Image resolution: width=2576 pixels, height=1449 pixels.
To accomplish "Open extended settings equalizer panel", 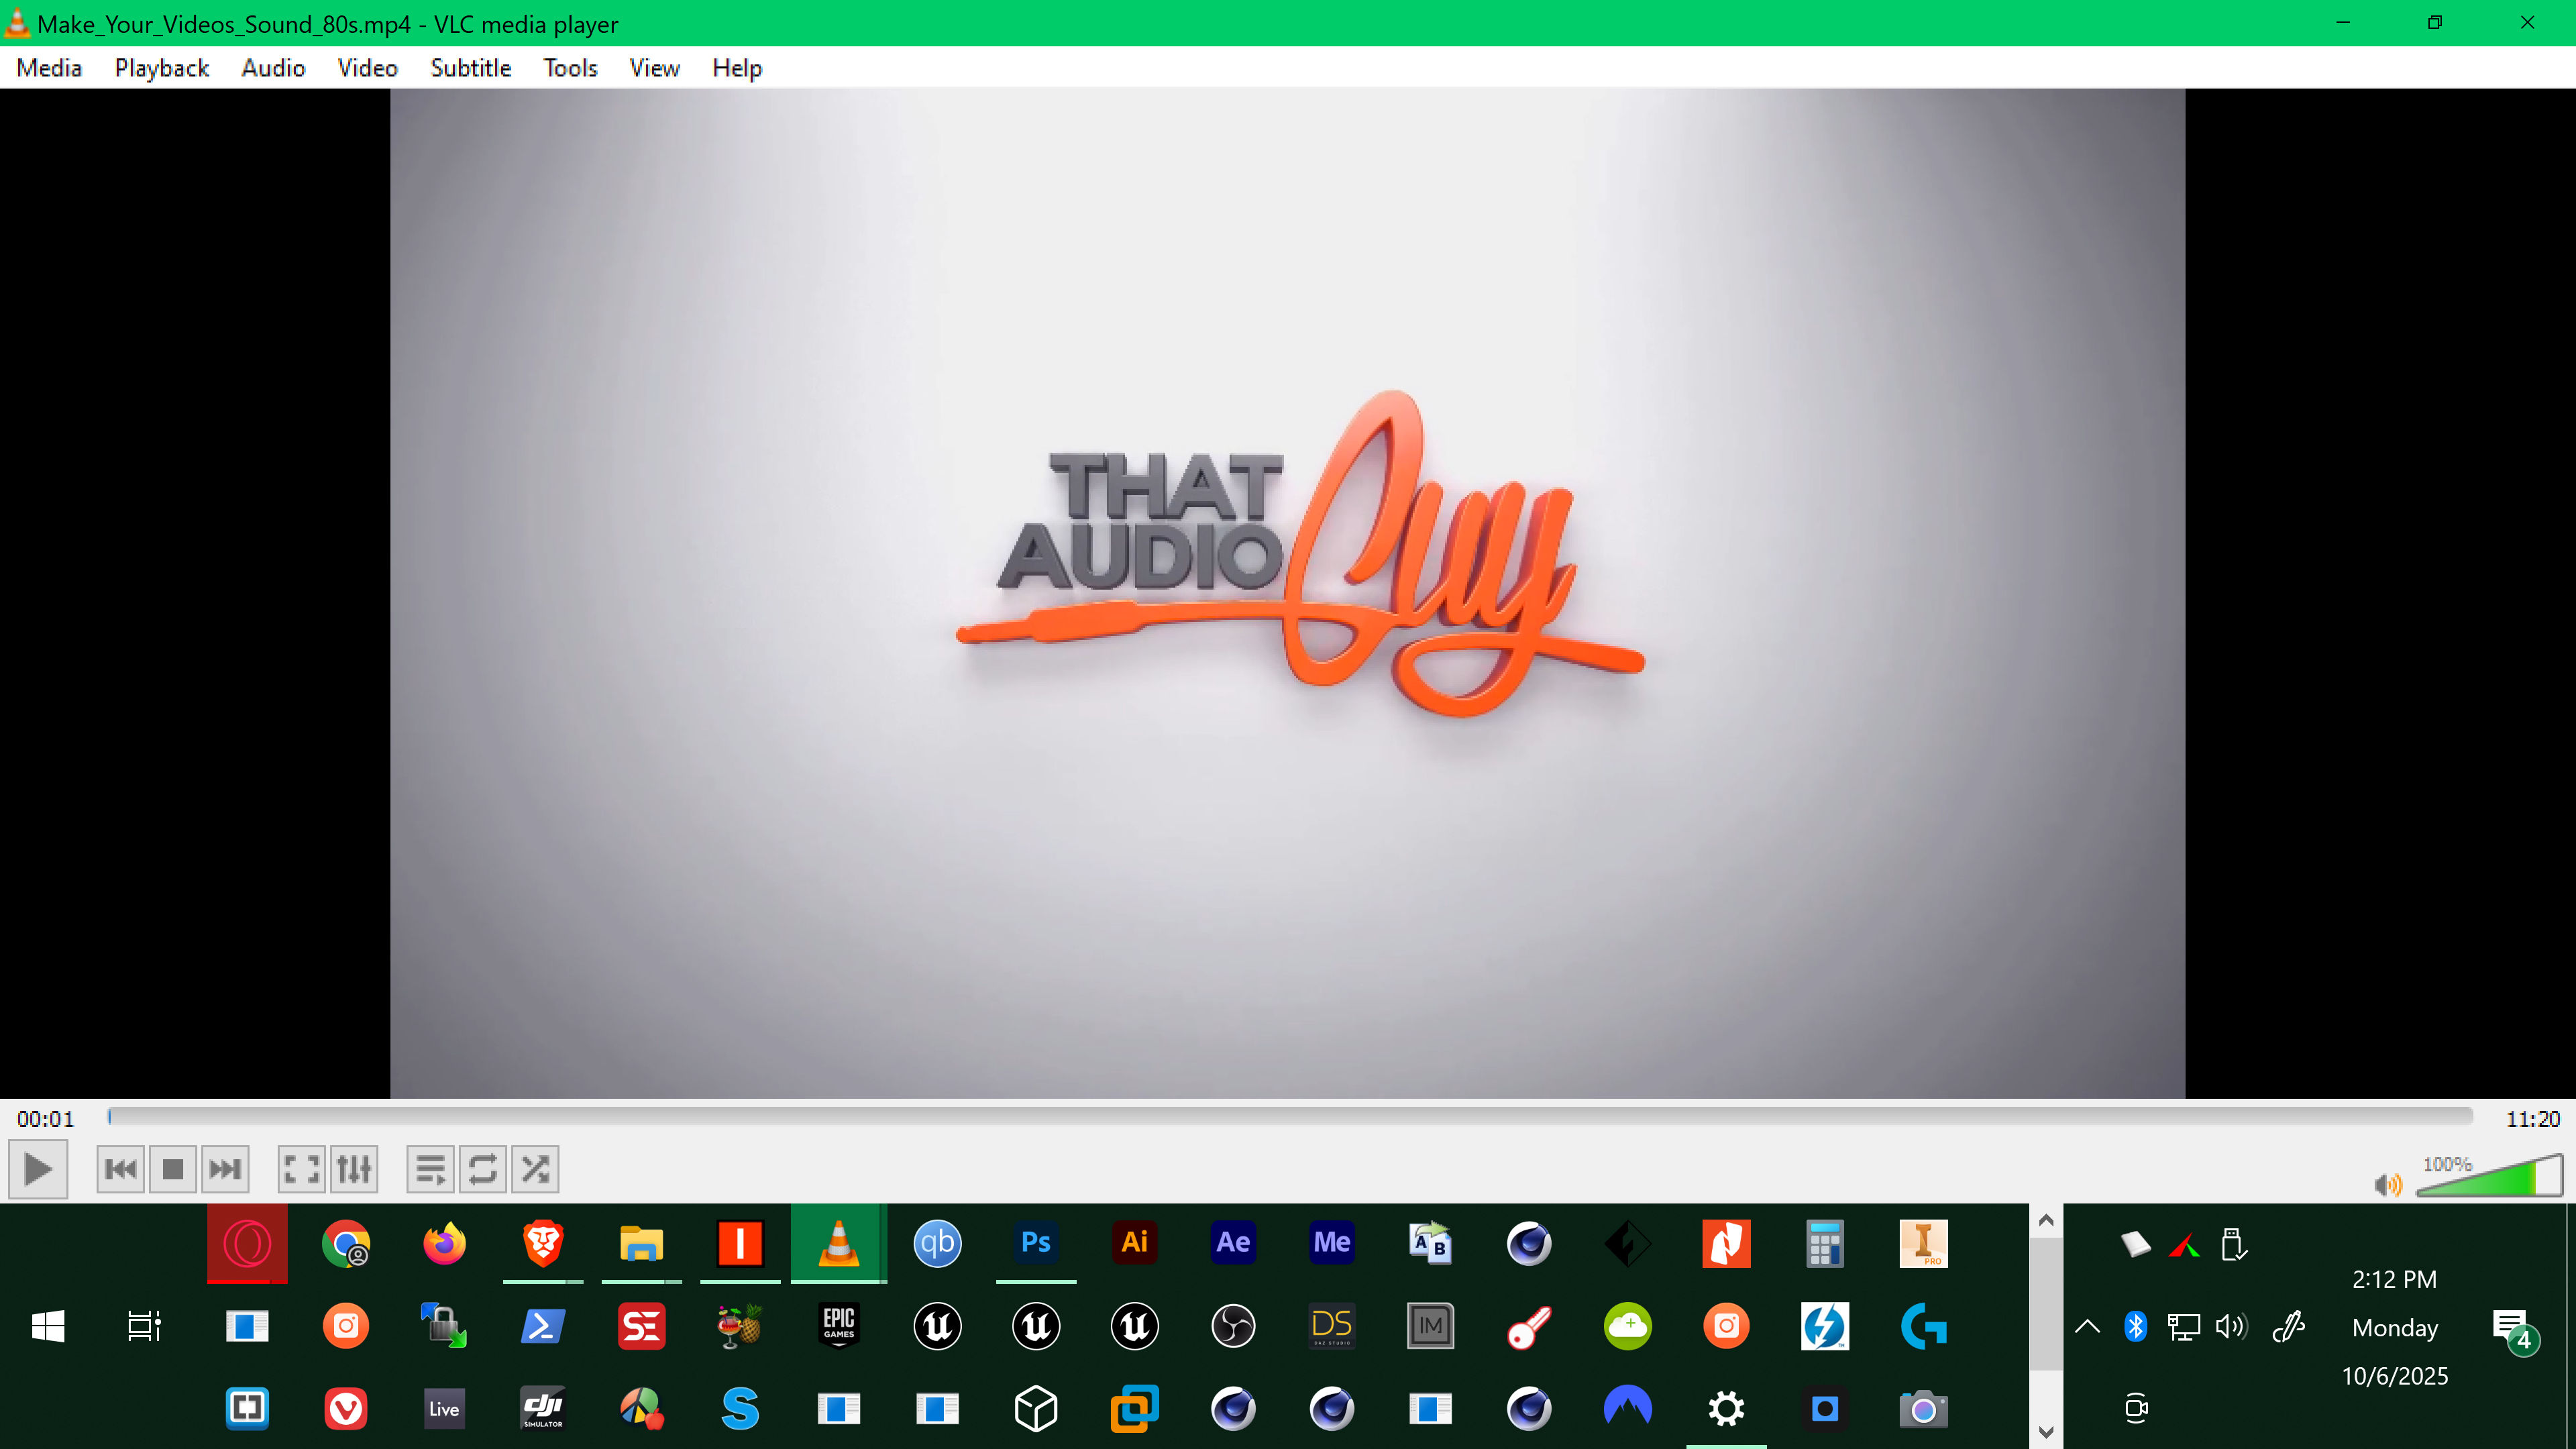I will point(354,1169).
